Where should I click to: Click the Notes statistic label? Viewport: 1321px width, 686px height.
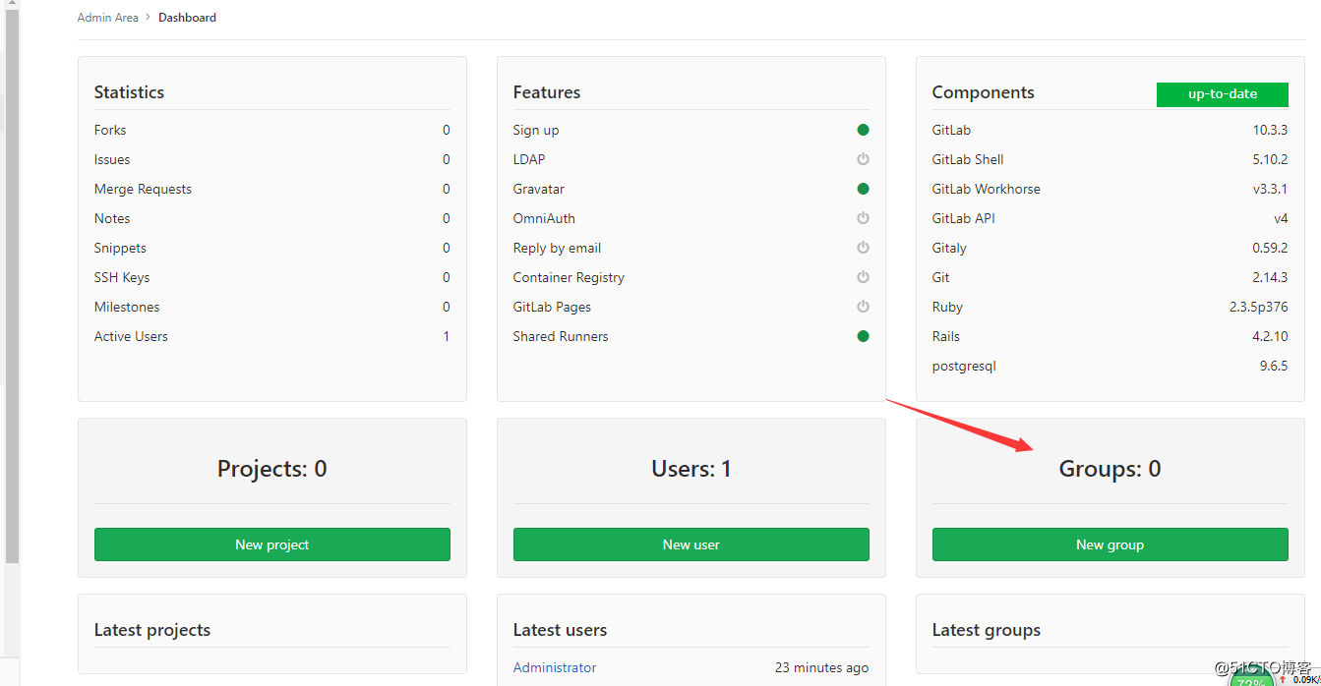coord(112,218)
